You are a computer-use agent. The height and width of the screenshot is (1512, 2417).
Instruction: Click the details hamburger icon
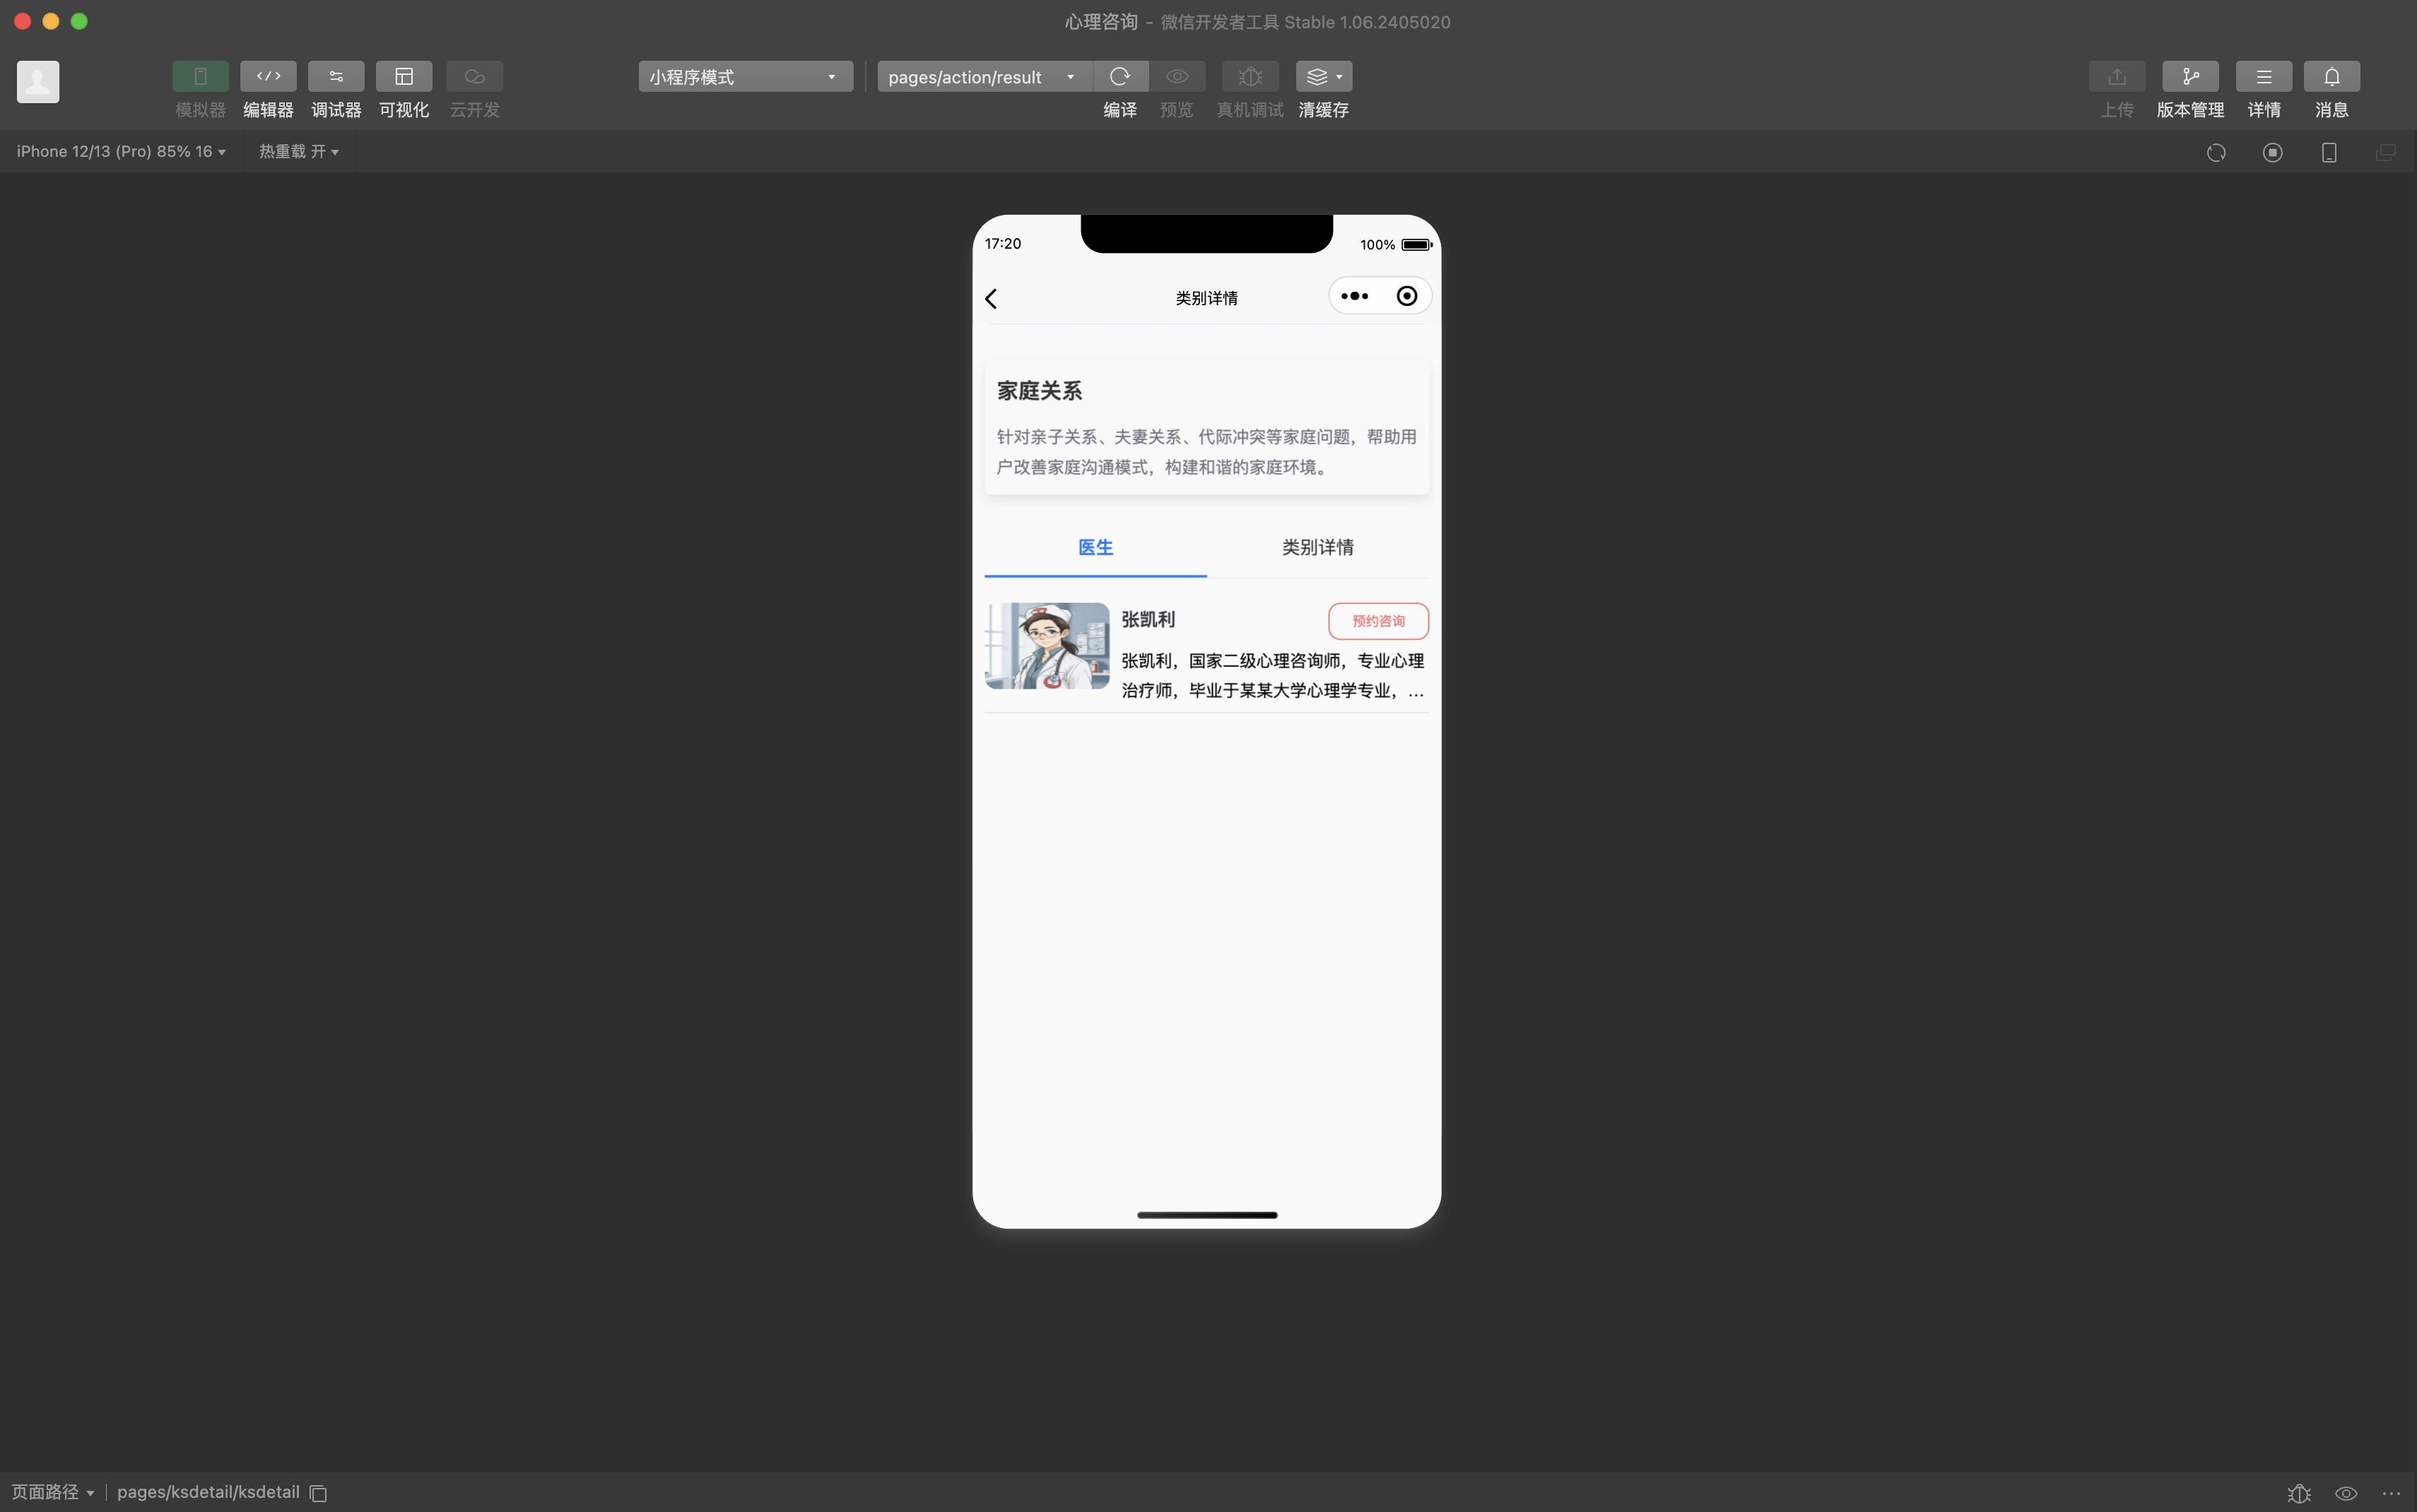click(2263, 77)
